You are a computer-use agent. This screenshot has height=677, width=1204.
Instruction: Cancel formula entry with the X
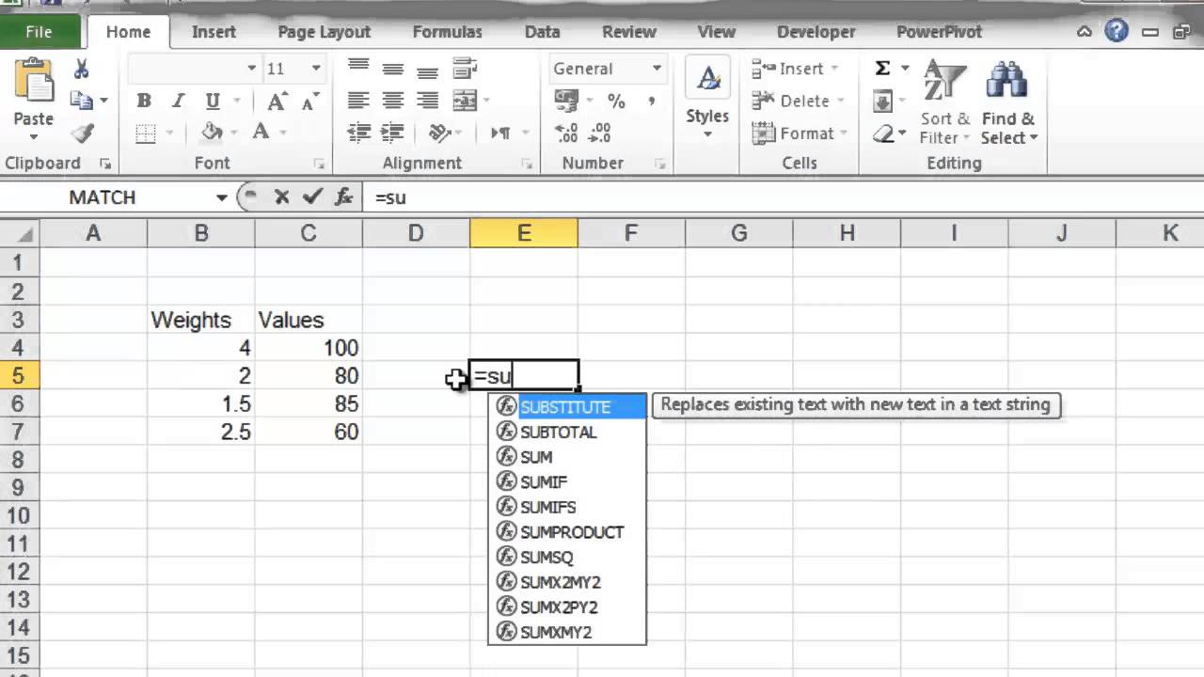click(x=281, y=197)
